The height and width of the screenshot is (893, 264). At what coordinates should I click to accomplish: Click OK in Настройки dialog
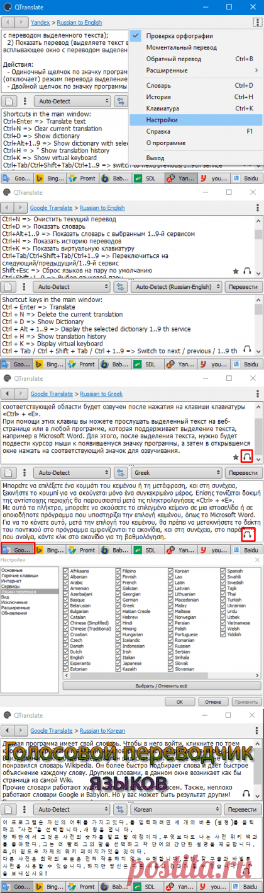pyautogui.click(x=180, y=701)
